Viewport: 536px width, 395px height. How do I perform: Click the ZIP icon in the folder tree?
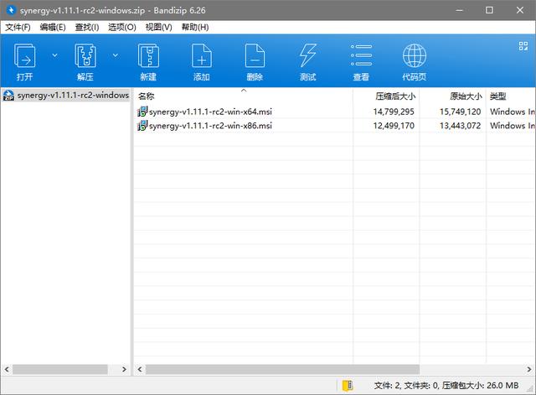pos(8,95)
